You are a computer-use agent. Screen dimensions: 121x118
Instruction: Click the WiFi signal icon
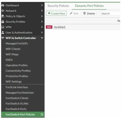click(3, 38)
